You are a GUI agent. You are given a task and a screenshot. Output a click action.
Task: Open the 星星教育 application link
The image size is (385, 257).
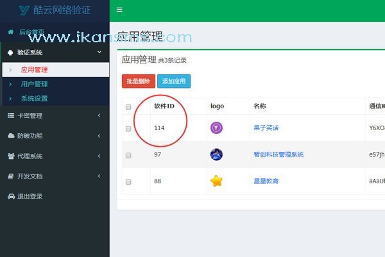(x=266, y=181)
